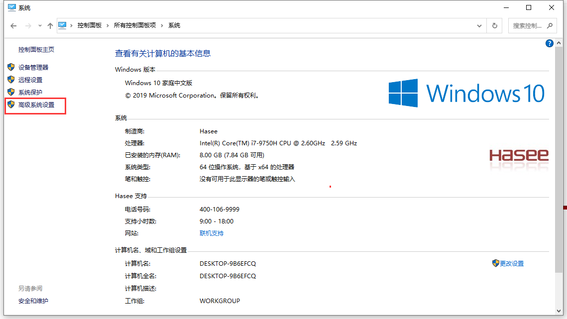Open 安全和维护 link

[33, 301]
